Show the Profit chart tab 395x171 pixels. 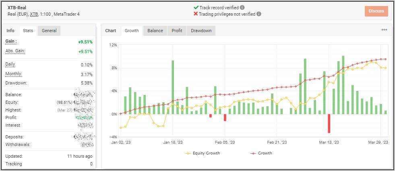pos(177,31)
